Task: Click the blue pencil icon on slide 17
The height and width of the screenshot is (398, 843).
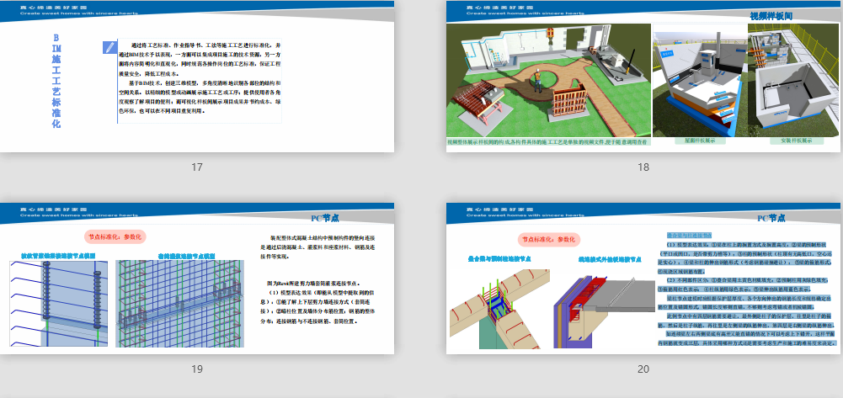Action: (x=108, y=47)
